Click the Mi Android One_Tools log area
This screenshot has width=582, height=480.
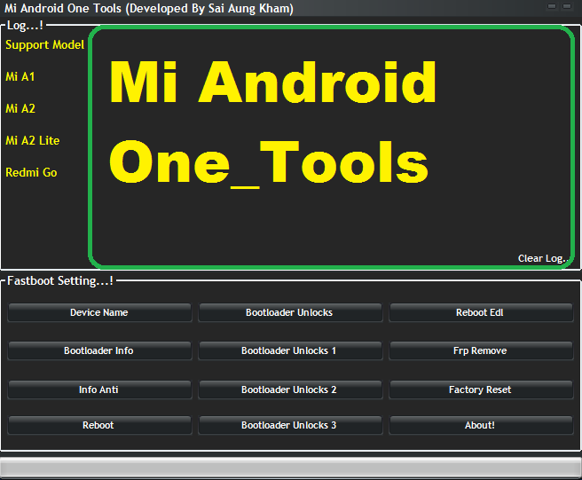pyautogui.click(x=331, y=147)
